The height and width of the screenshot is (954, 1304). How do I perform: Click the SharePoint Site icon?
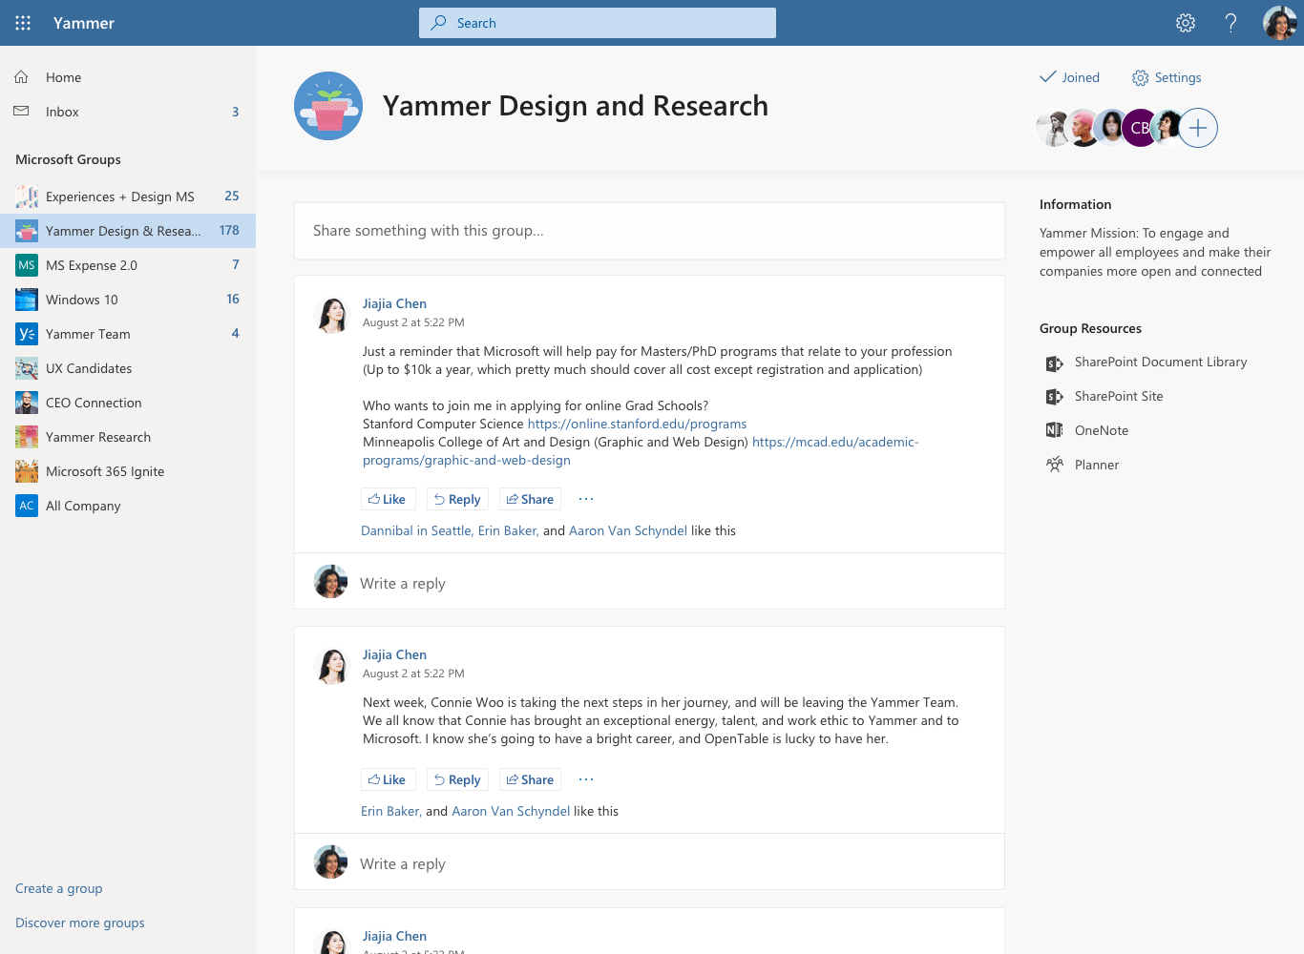(1054, 397)
